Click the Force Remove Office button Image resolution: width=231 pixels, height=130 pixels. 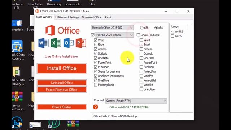pyautogui.click(x=62, y=90)
